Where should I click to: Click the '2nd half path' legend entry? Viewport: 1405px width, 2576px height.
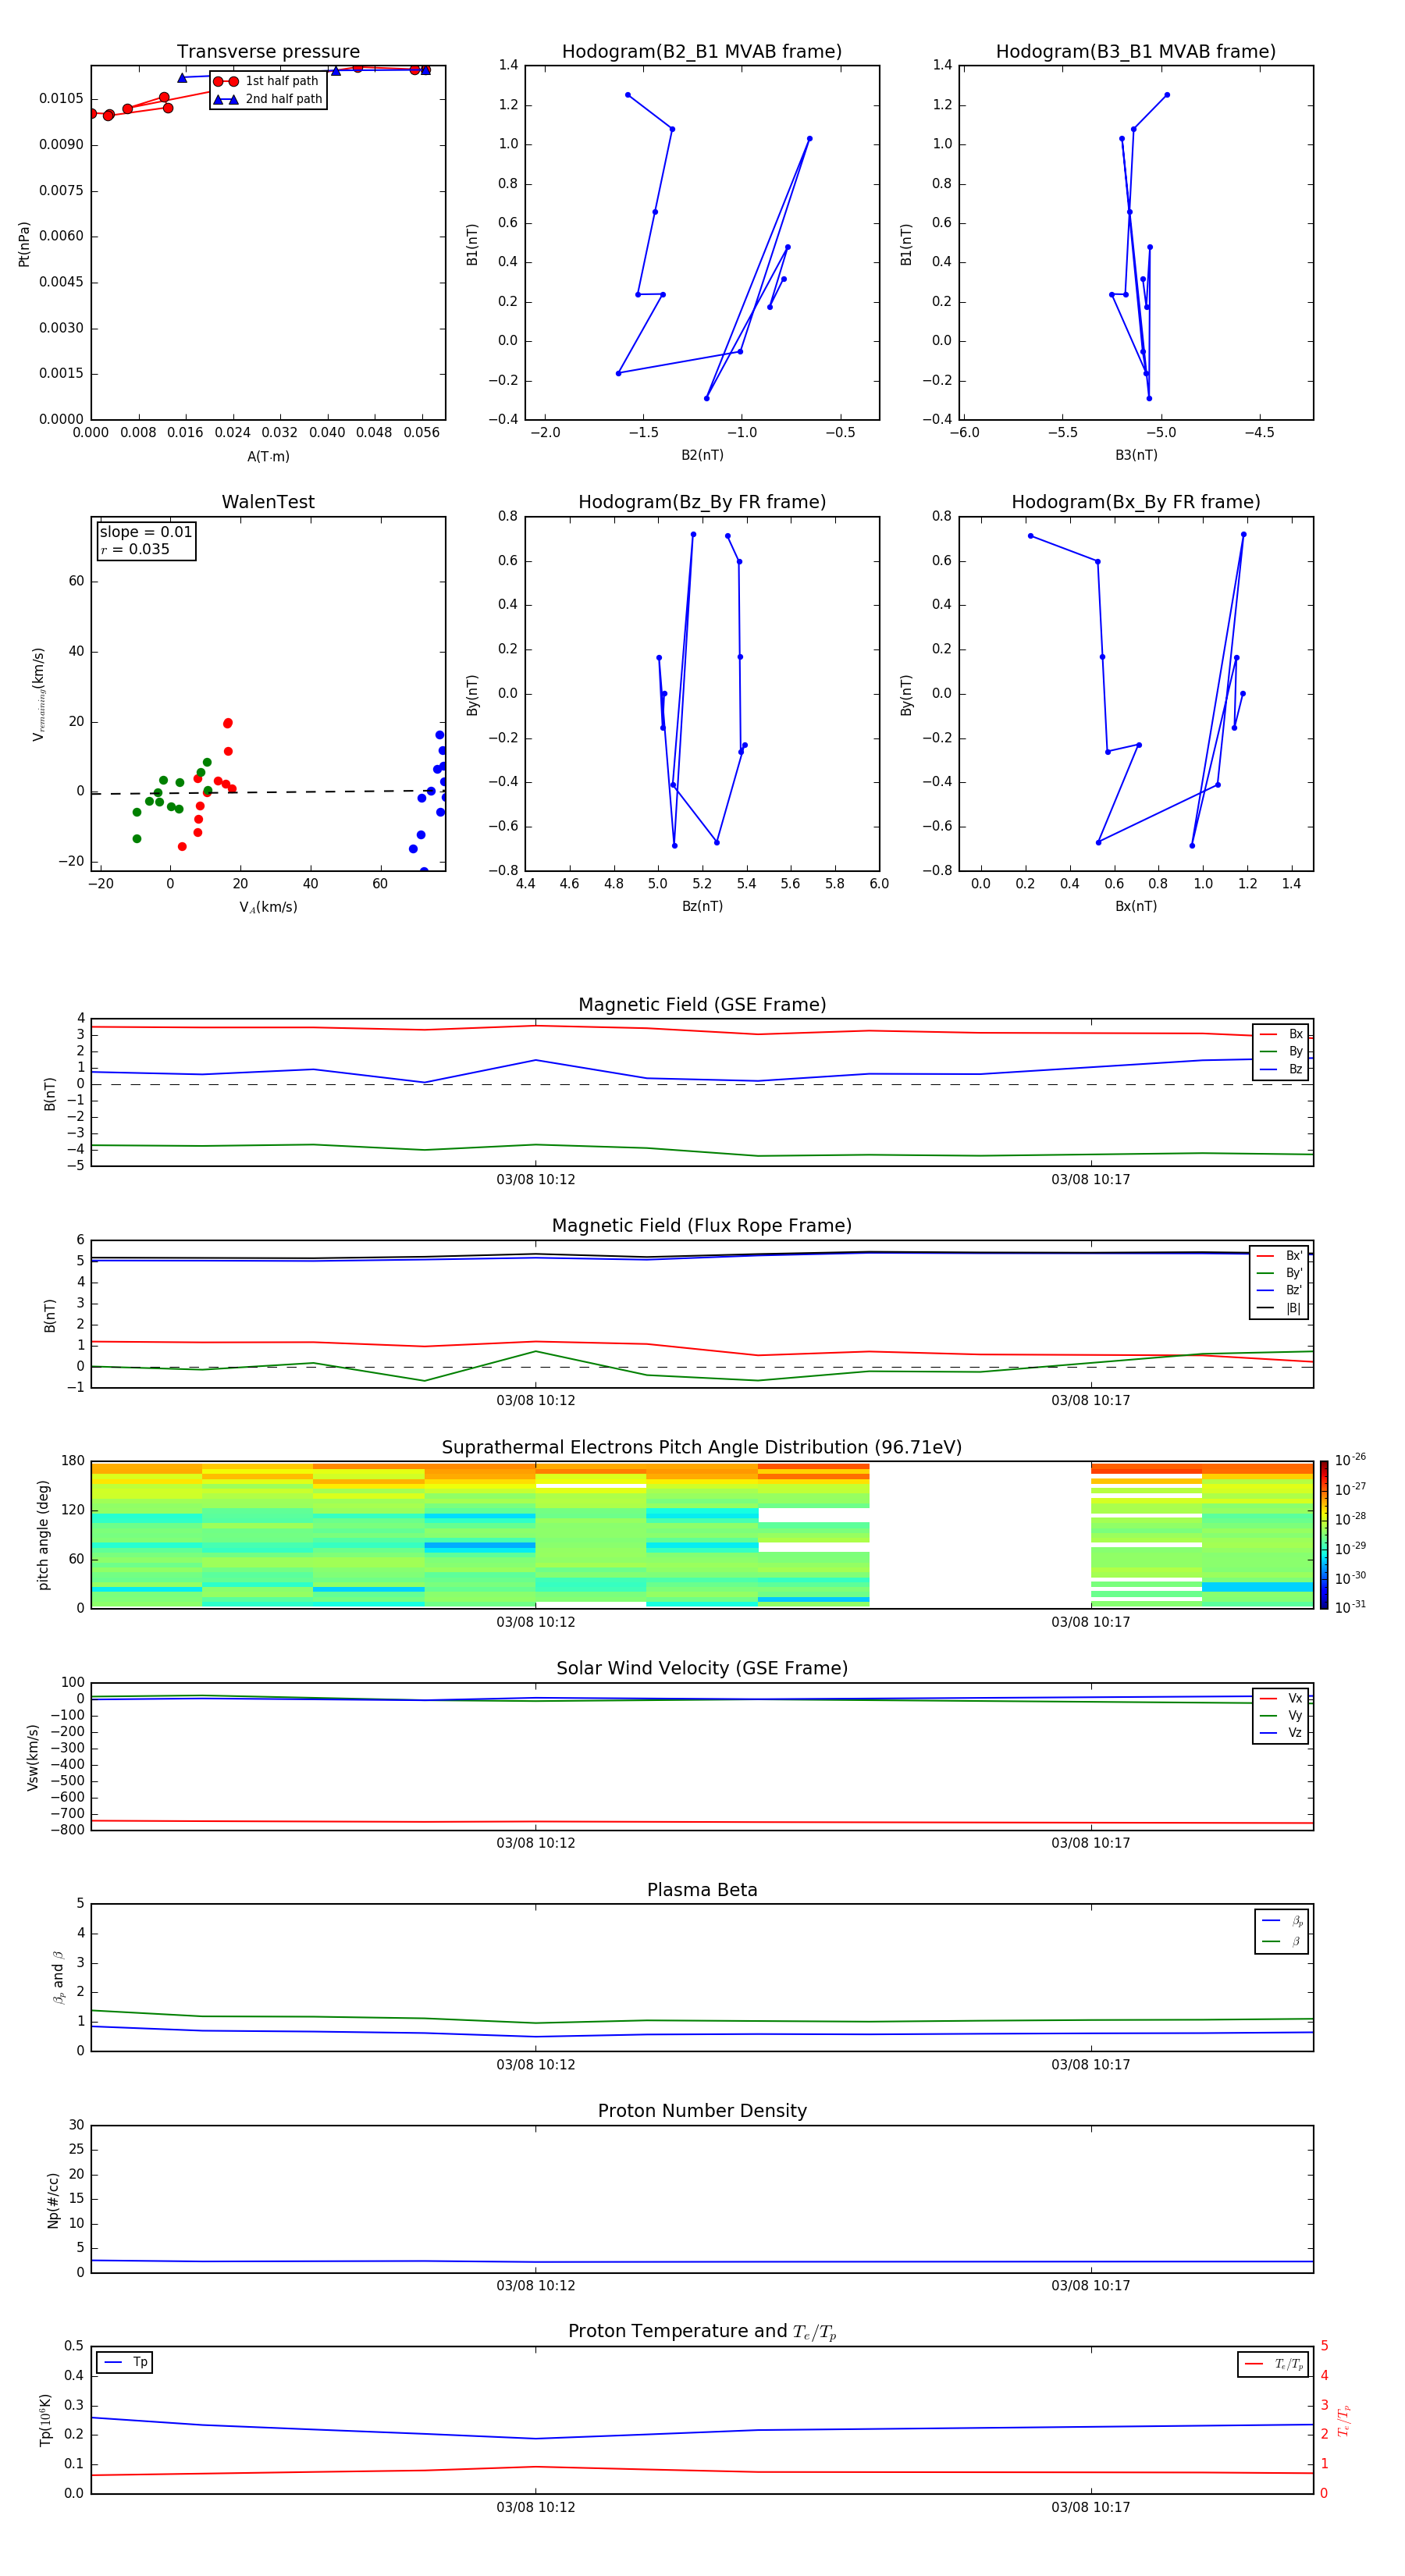pos(268,99)
